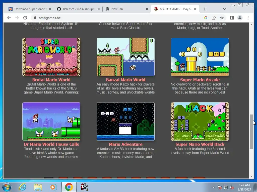View site security lock info

click(x=35, y=18)
